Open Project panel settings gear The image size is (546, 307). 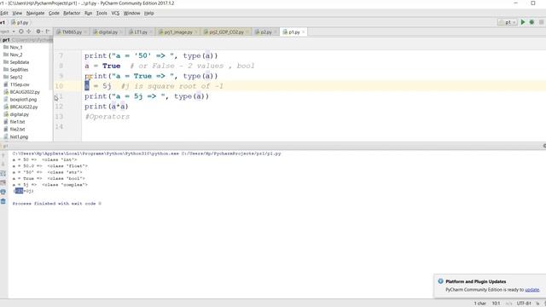38,32
